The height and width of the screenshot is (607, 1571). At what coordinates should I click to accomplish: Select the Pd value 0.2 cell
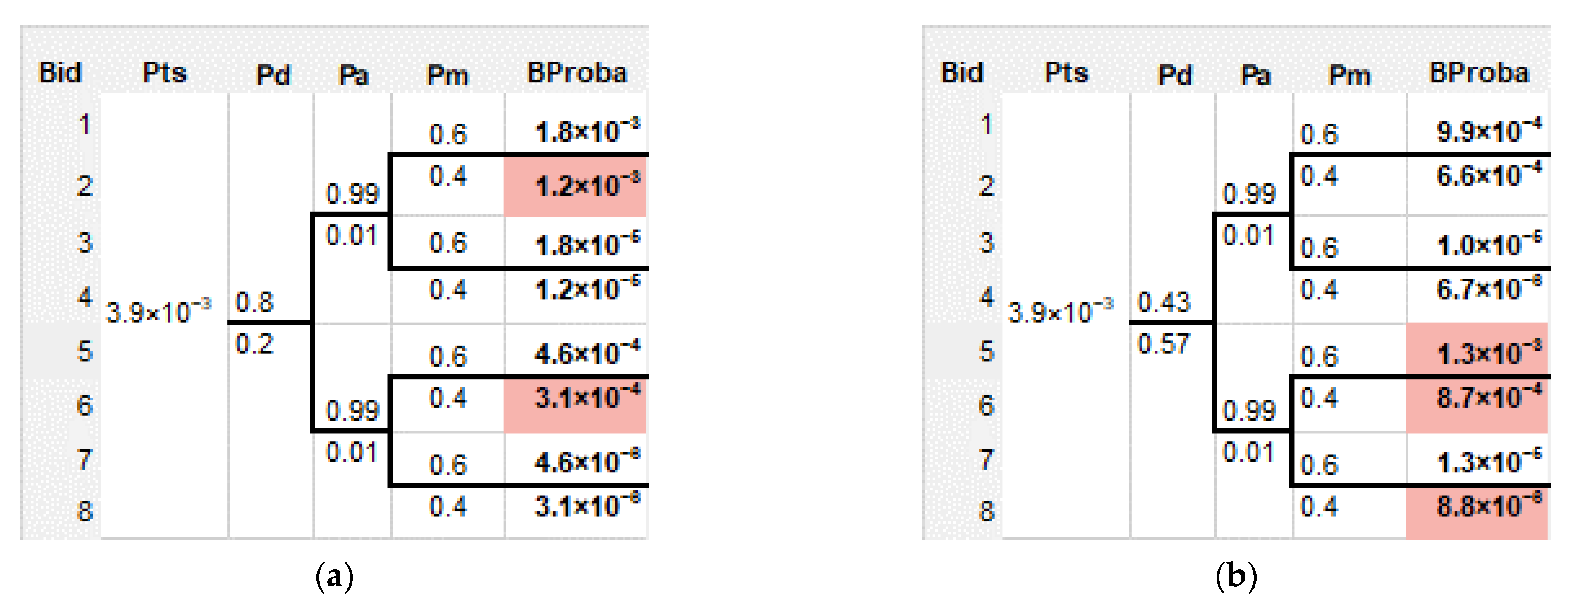254,344
